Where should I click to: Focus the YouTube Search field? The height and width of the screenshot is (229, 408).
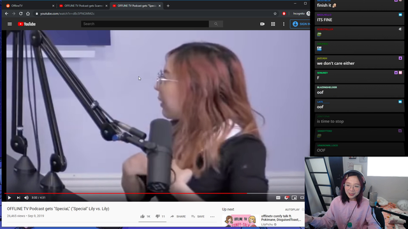click(145, 24)
